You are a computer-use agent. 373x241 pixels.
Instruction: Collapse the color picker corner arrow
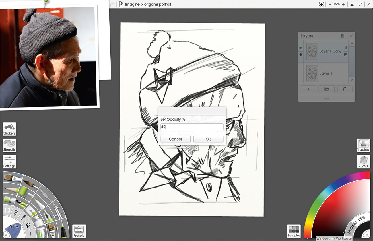click(366, 234)
